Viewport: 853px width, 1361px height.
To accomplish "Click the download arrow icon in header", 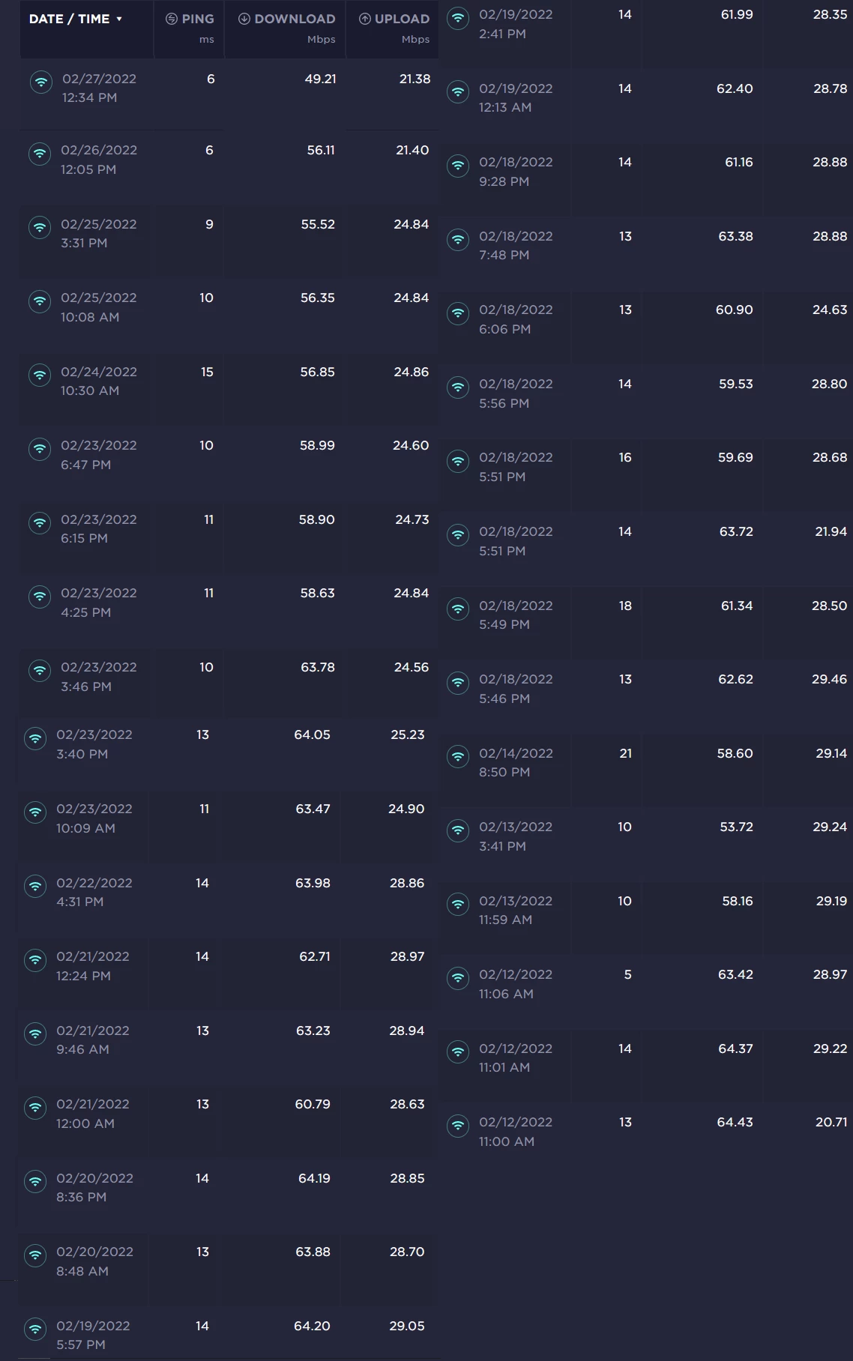I will pos(244,19).
